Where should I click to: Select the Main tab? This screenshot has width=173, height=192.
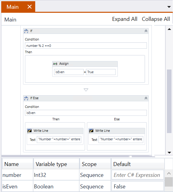pos(13,7)
